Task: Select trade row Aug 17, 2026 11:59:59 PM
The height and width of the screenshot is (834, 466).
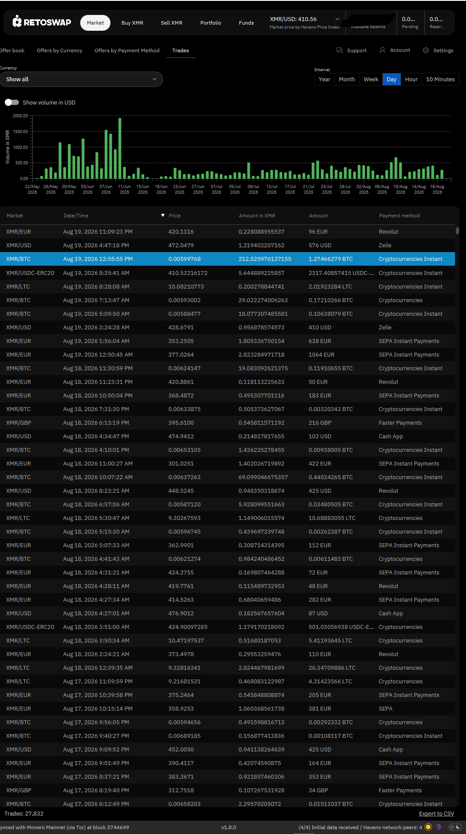Action: click(228, 681)
